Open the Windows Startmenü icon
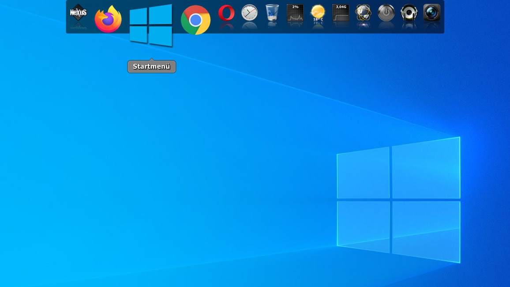The width and height of the screenshot is (510, 287). click(150, 25)
